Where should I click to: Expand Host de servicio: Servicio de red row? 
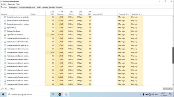pos(2,52)
